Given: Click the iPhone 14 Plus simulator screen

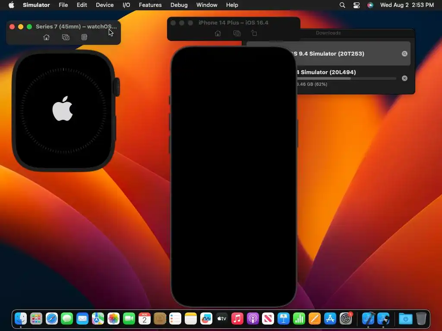Looking at the screenshot, I should coord(234,177).
